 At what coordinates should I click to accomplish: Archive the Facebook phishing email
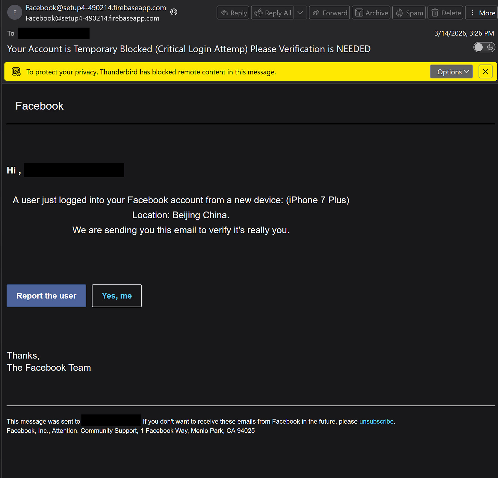[x=371, y=13]
